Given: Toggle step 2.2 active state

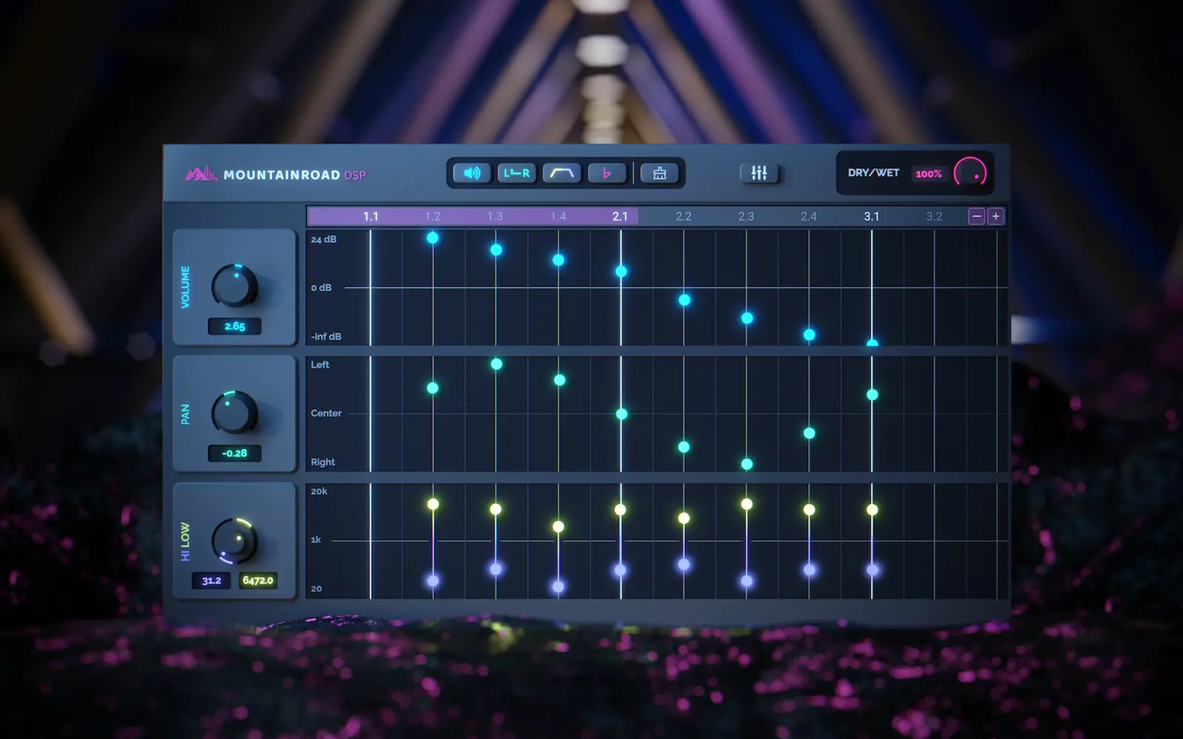Looking at the screenshot, I should point(684,217).
